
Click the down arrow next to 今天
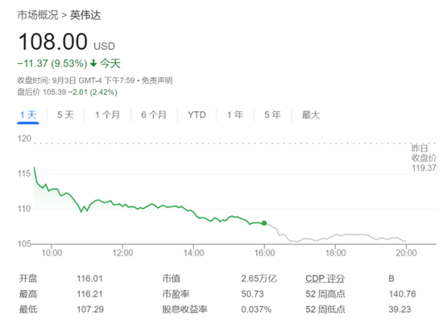(x=93, y=64)
